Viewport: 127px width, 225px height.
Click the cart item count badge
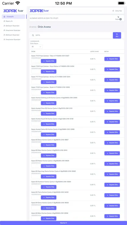tap(121, 19)
